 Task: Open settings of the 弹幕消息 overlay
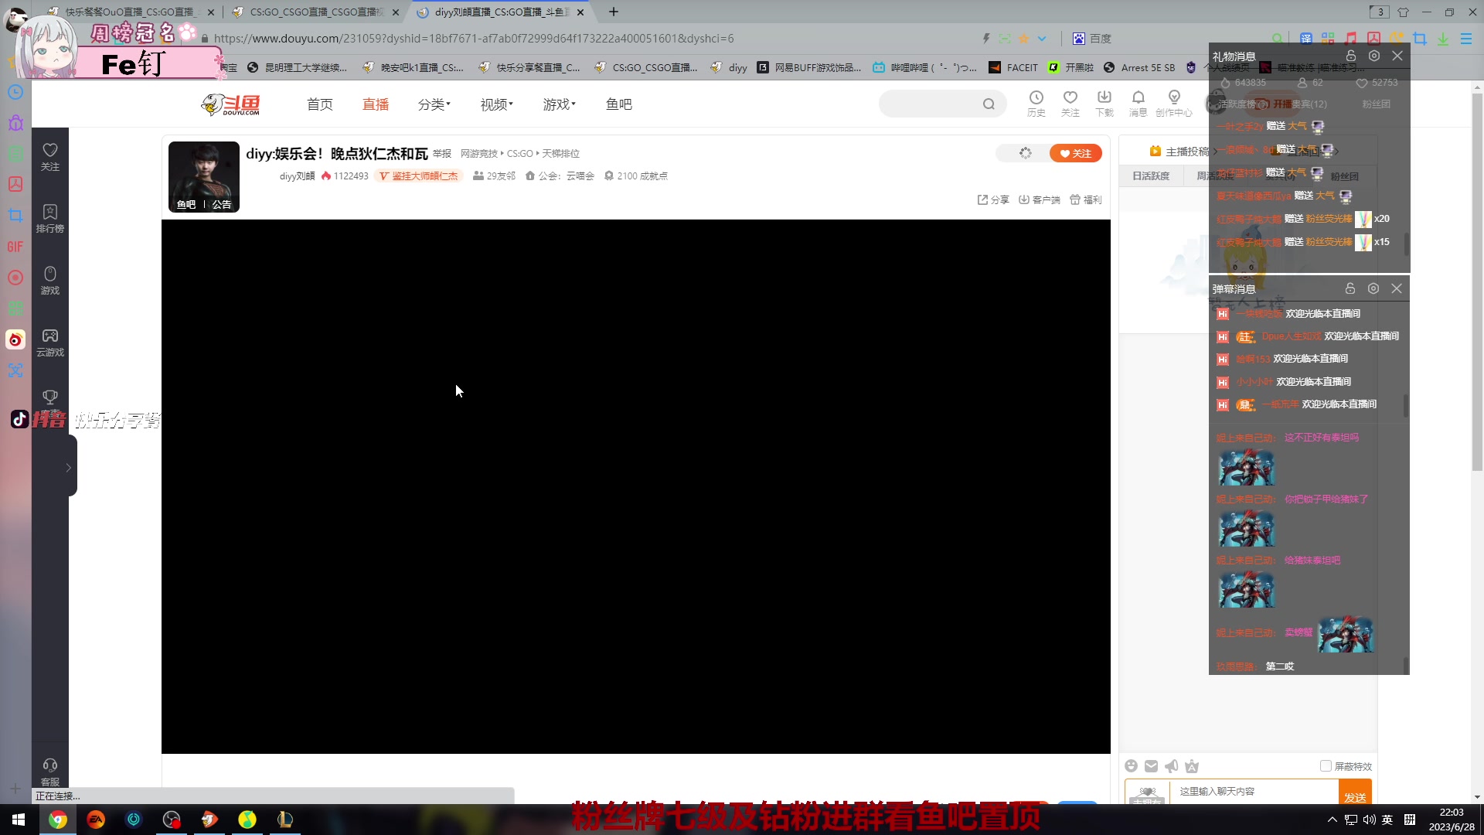1373,288
